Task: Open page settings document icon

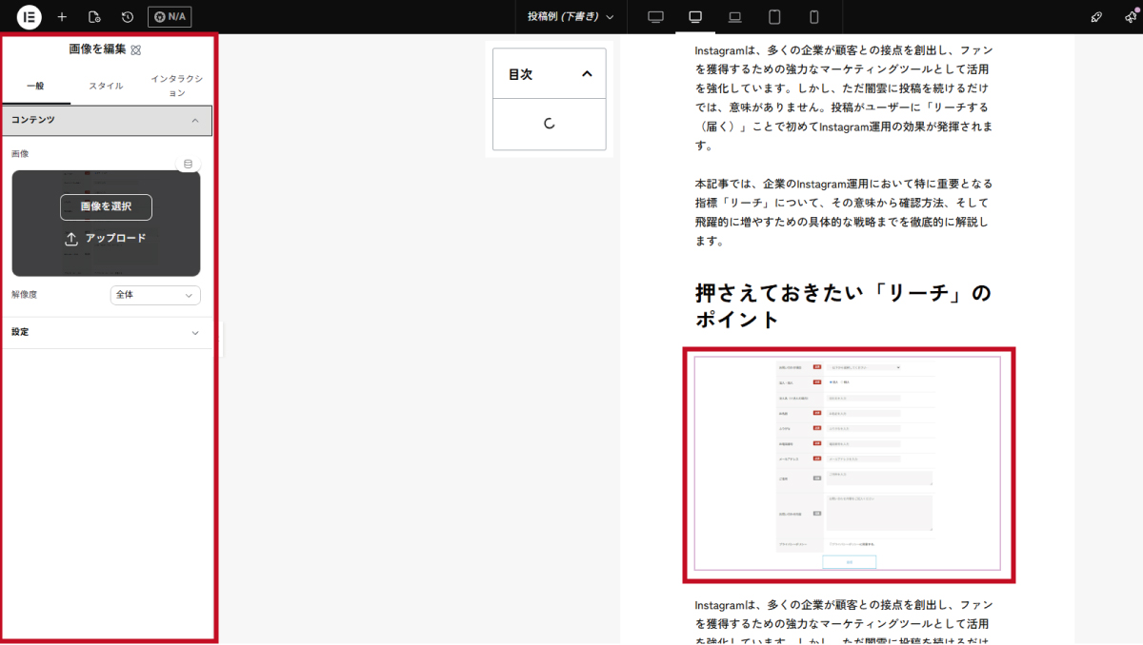Action: (x=94, y=17)
